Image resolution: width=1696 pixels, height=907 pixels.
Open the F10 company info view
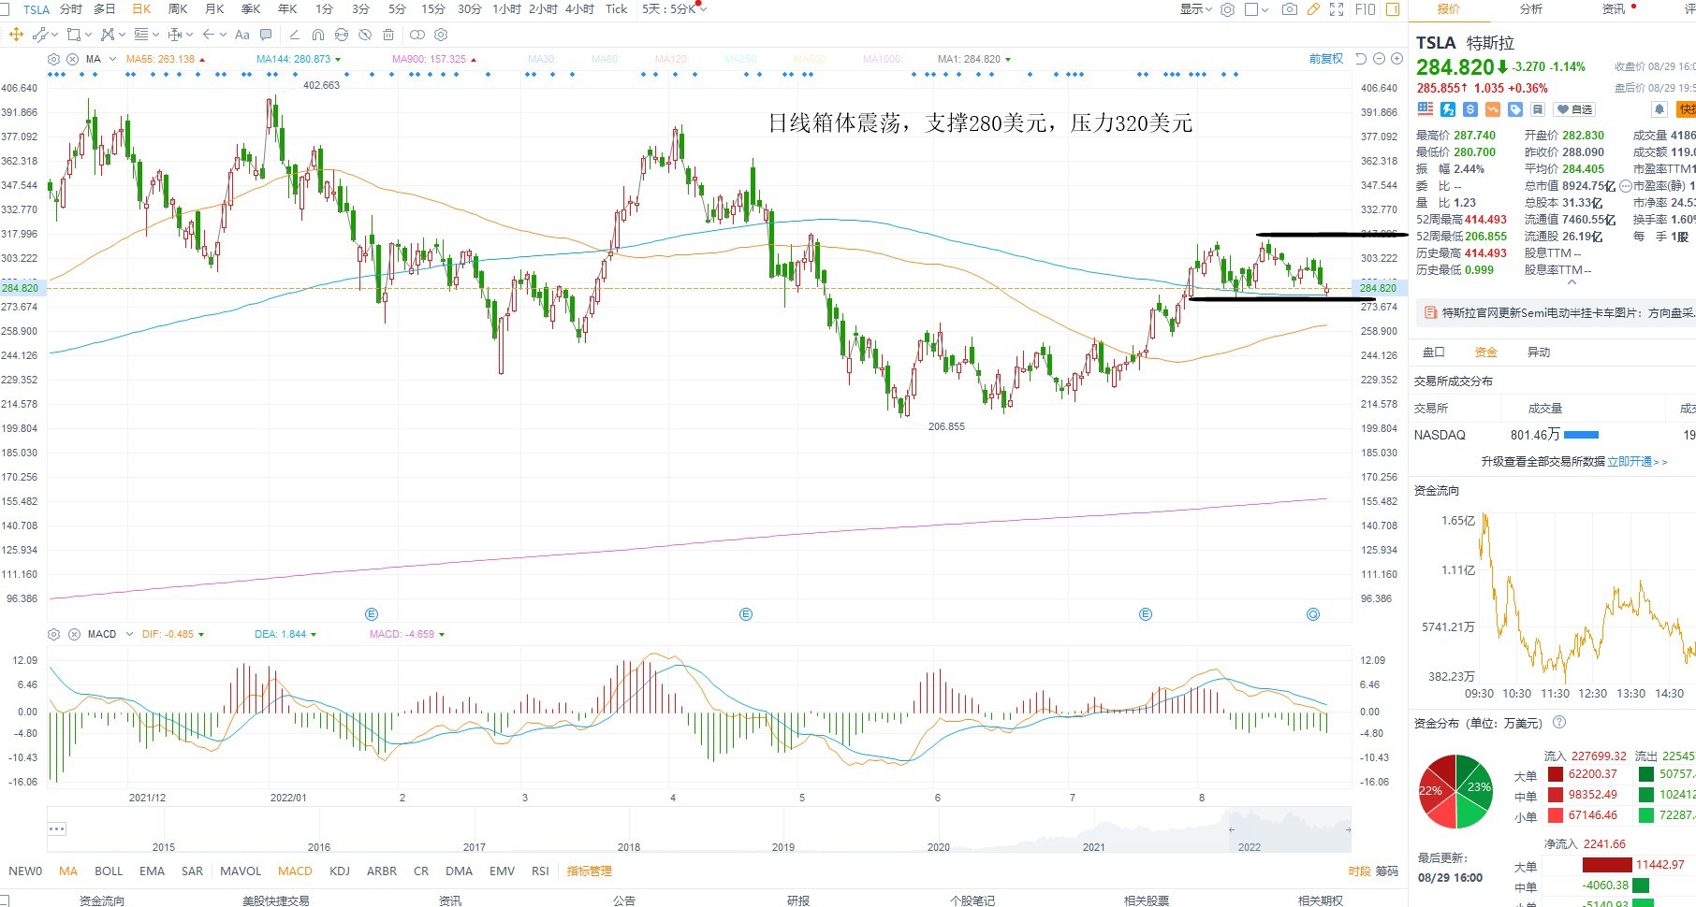[x=1366, y=9]
